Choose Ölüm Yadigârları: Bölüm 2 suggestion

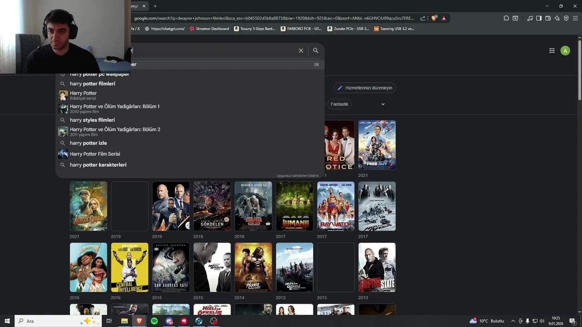pyautogui.click(x=190, y=132)
